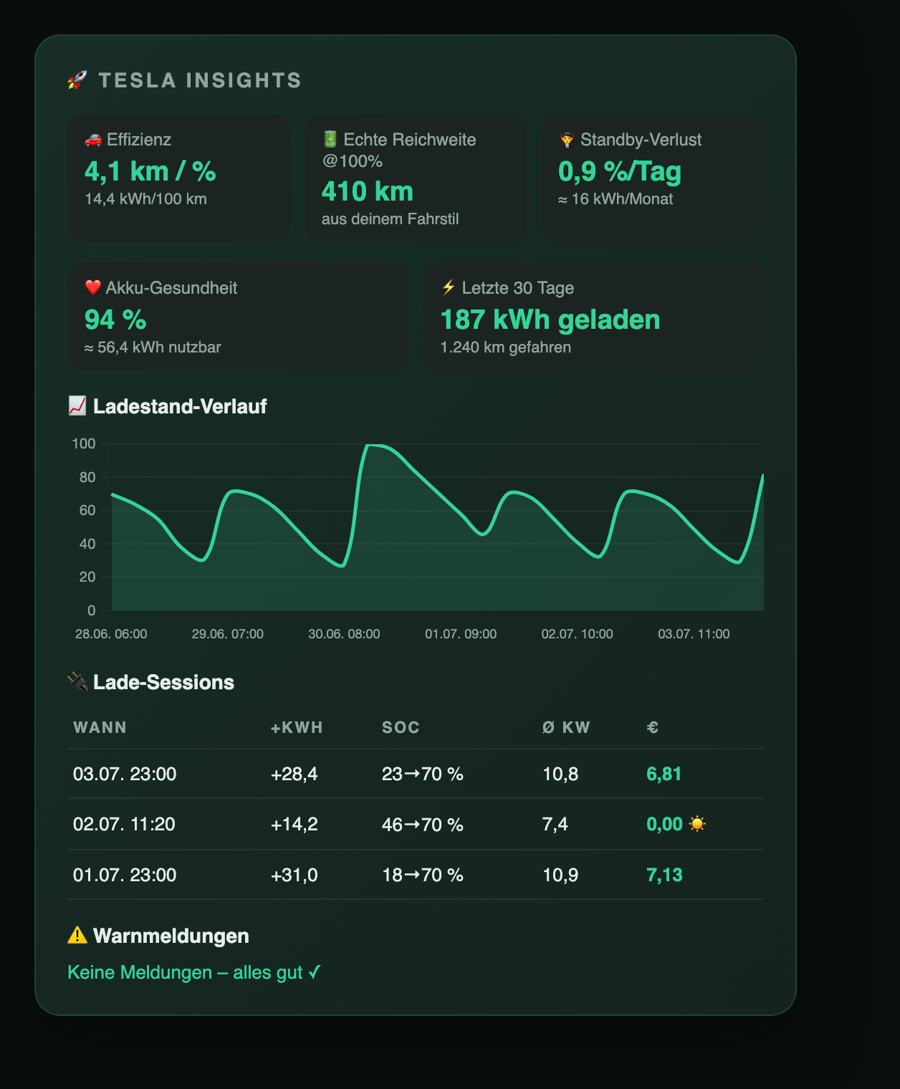Viewport: 900px width, 1089px height.
Task: Click the lightning icon next to Letzte 30 Tage
Action: [x=449, y=287]
